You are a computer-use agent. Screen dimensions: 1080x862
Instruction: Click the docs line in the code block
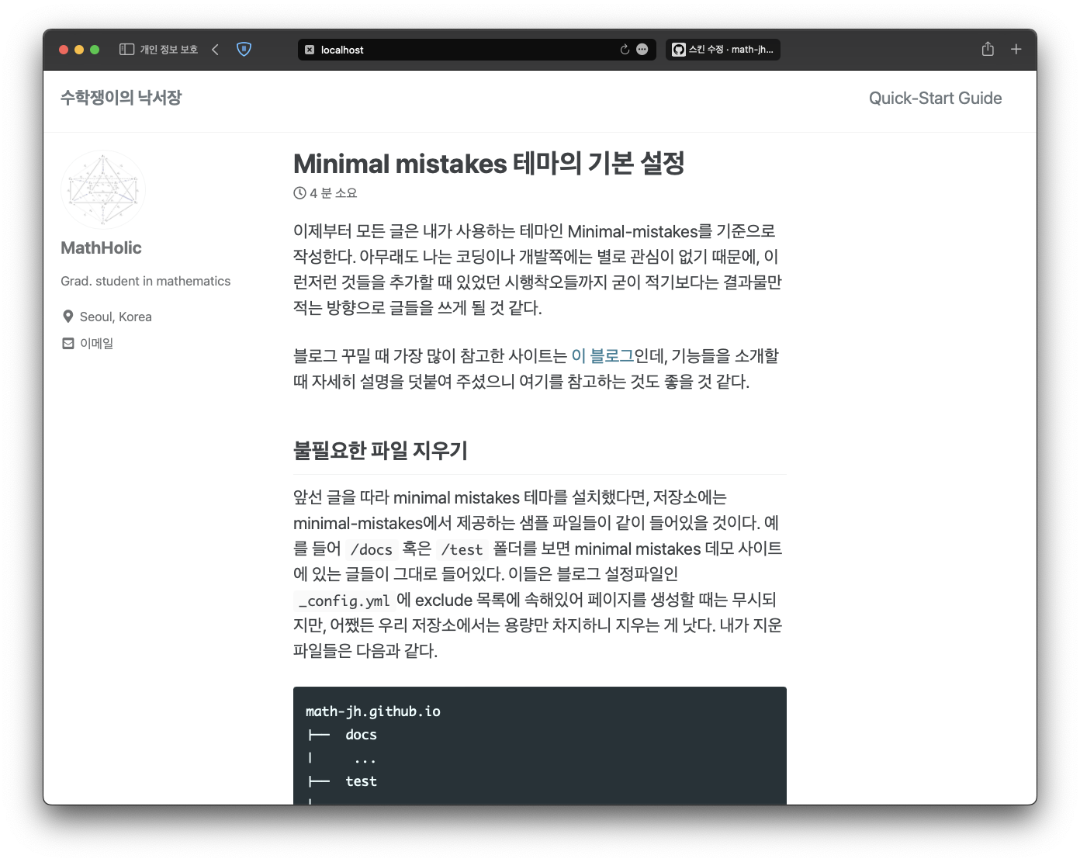361,735
